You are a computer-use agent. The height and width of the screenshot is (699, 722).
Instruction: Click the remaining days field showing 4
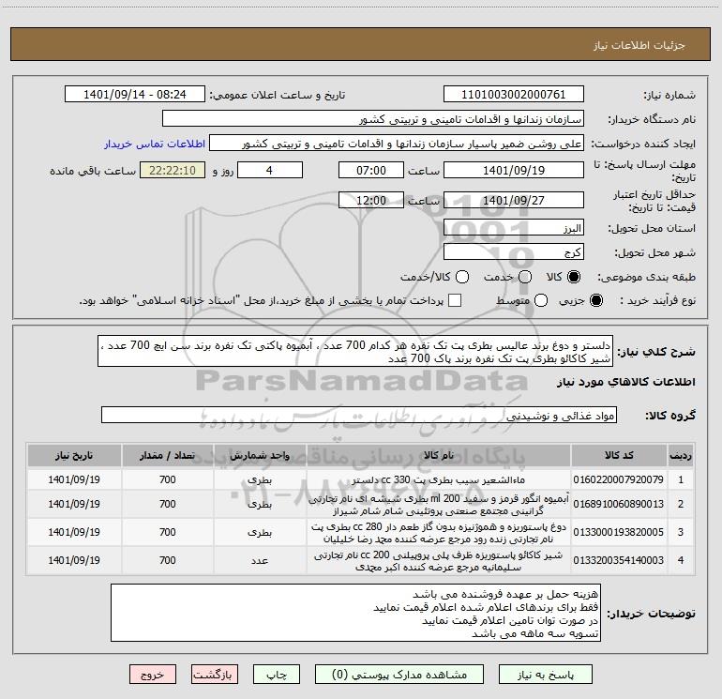270,170
